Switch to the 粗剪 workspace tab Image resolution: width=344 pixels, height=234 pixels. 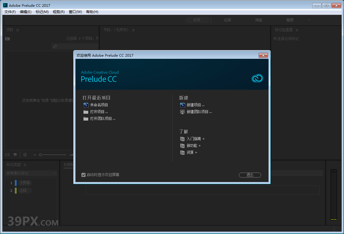point(290,20)
